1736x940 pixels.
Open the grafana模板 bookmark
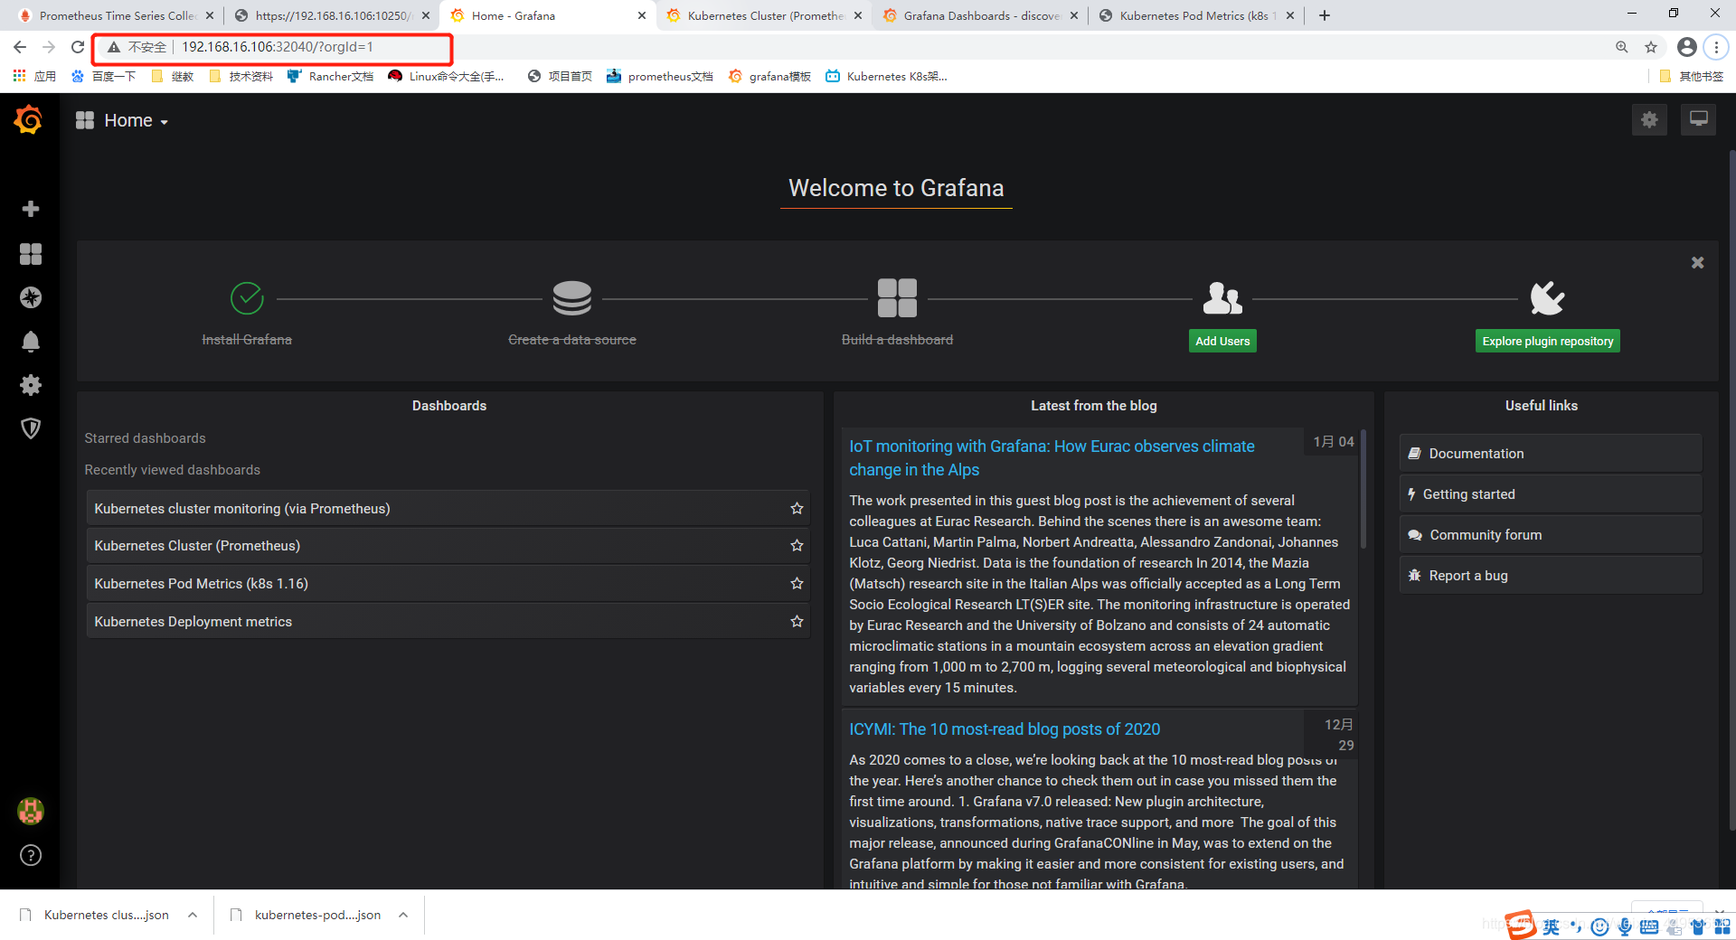[x=769, y=76]
